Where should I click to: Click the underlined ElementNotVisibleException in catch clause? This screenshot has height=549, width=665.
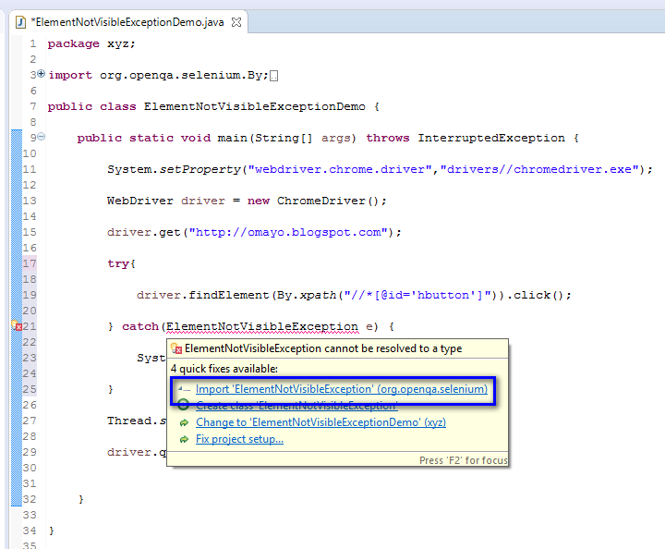click(x=262, y=326)
